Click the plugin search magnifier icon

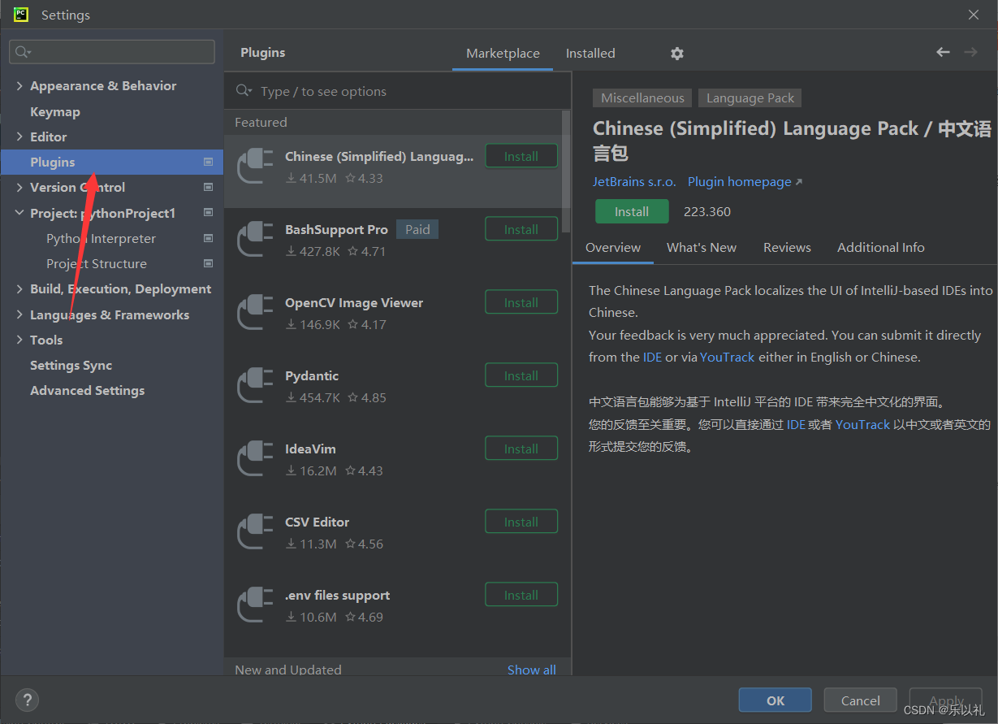click(244, 91)
